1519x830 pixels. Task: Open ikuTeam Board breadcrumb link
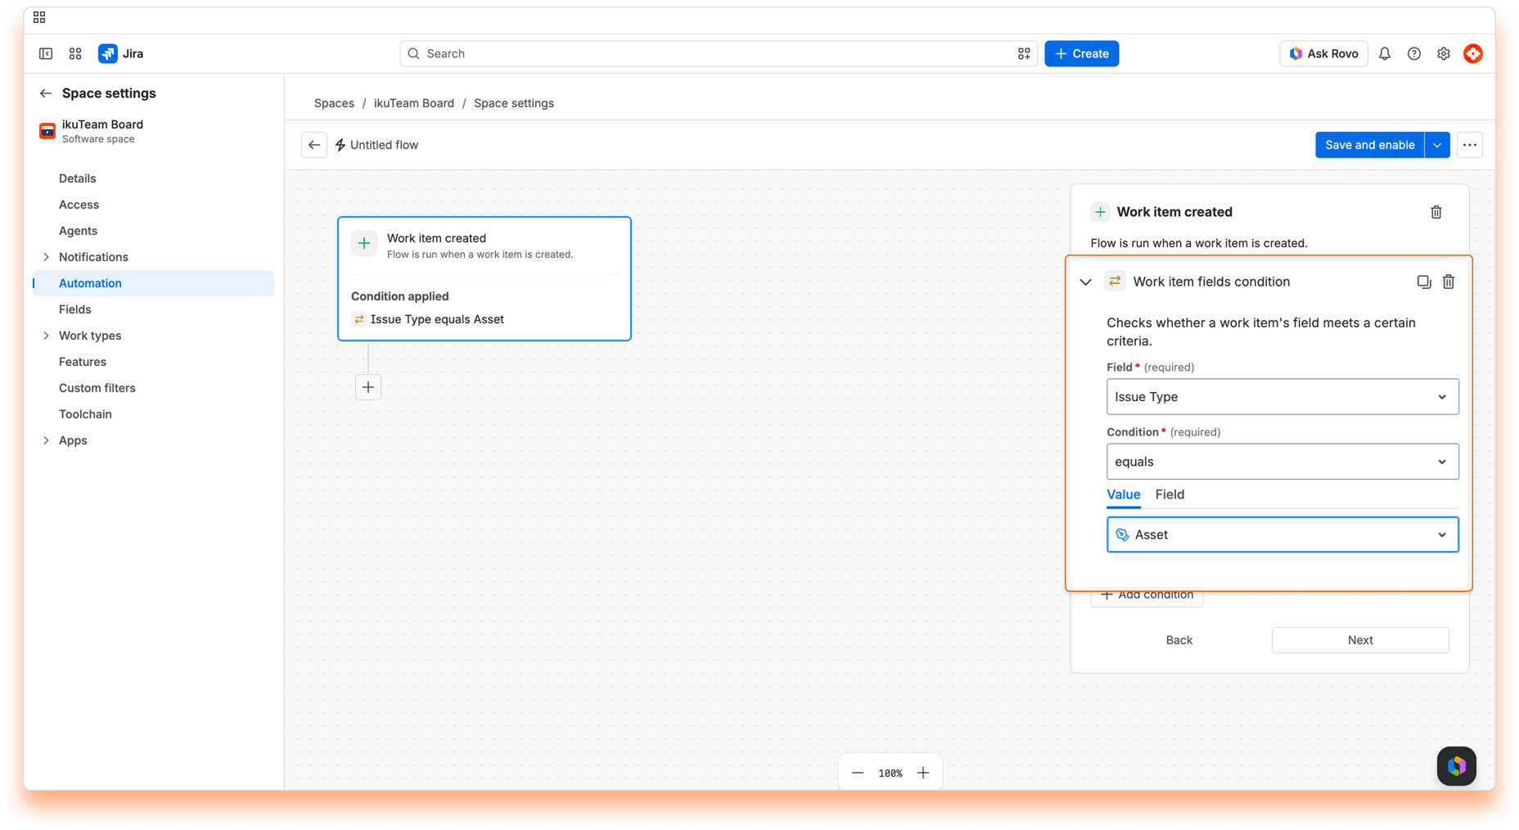413,103
